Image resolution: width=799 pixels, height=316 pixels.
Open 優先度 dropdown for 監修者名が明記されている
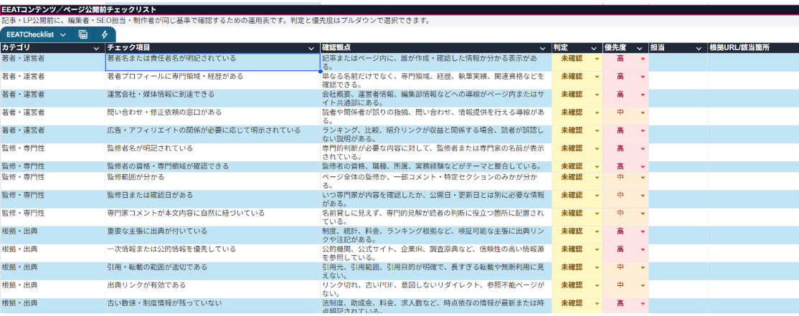click(643, 148)
